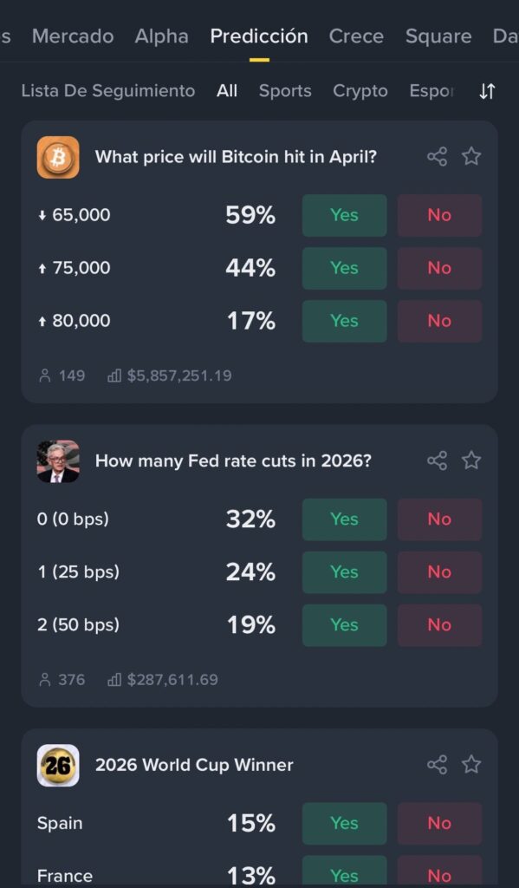This screenshot has height=888, width=519.
Task: Open the sort arrows icon
Action: click(487, 90)
